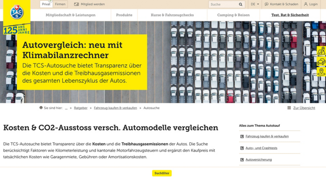The height and width of the screenshot is (183, 326).
Task: Click the membership card icon
Action: [x=77, y=4]
